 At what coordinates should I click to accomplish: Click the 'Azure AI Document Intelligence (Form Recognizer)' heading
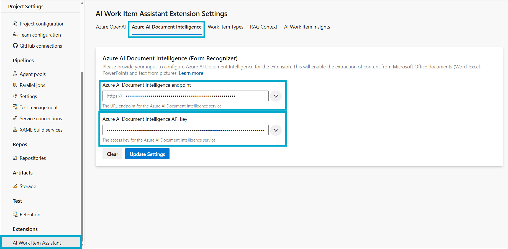tap(170, 58)
